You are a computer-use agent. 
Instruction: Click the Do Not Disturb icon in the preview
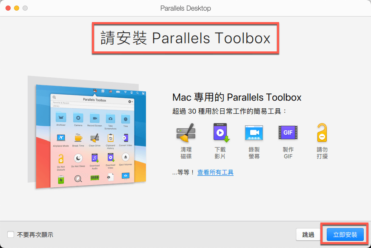click(61, 159)
